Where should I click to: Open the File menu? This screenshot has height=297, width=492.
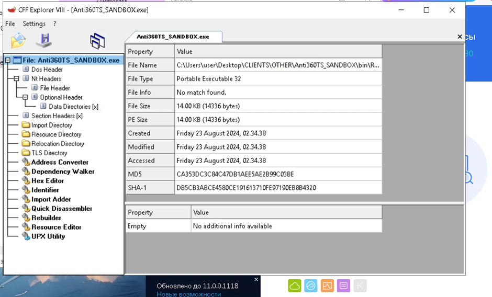[x=10, y=24]
